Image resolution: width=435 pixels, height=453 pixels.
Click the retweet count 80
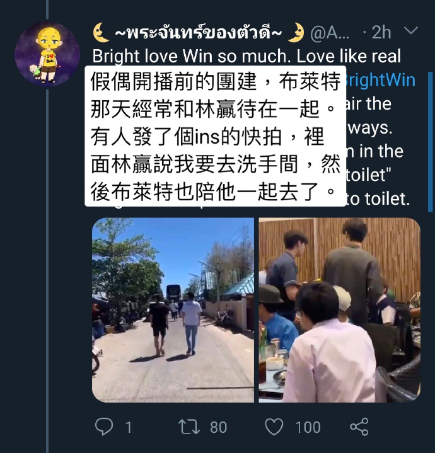point(218,427)
